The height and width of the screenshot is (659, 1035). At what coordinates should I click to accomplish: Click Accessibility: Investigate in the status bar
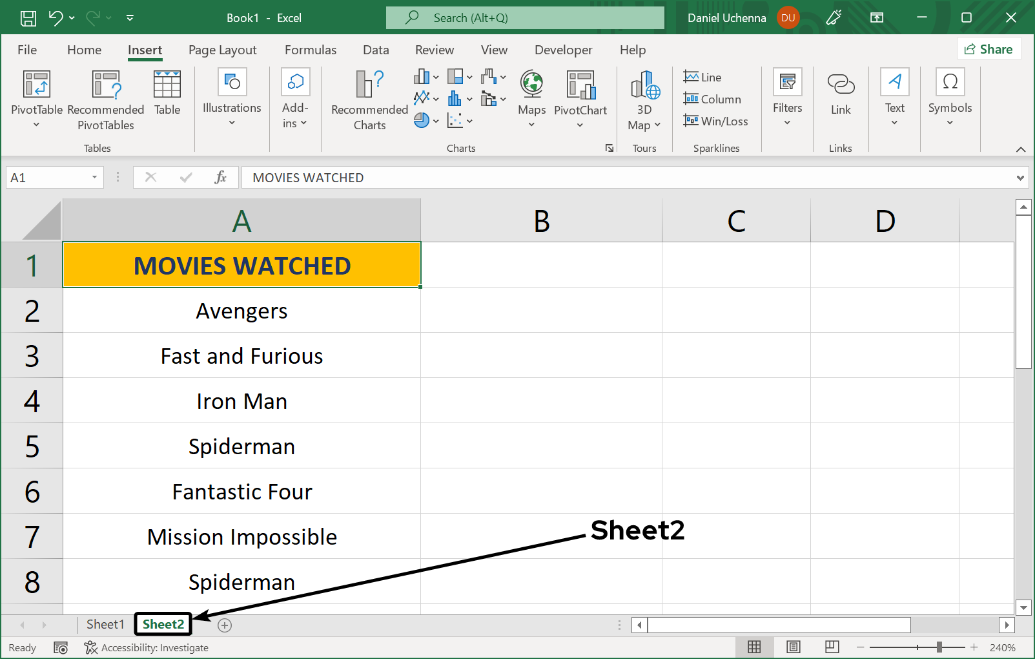pyautogui.click(x=147, y=647)
